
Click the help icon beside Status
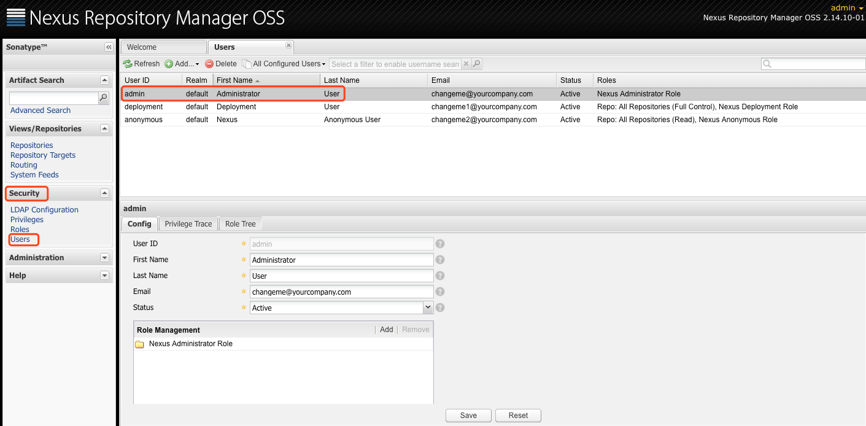click(x=440, y=308)
